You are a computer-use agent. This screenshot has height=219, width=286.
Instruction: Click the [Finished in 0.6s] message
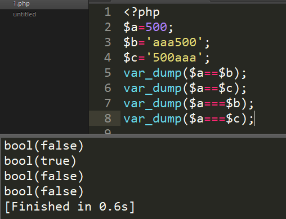click(x=70, y=207)
